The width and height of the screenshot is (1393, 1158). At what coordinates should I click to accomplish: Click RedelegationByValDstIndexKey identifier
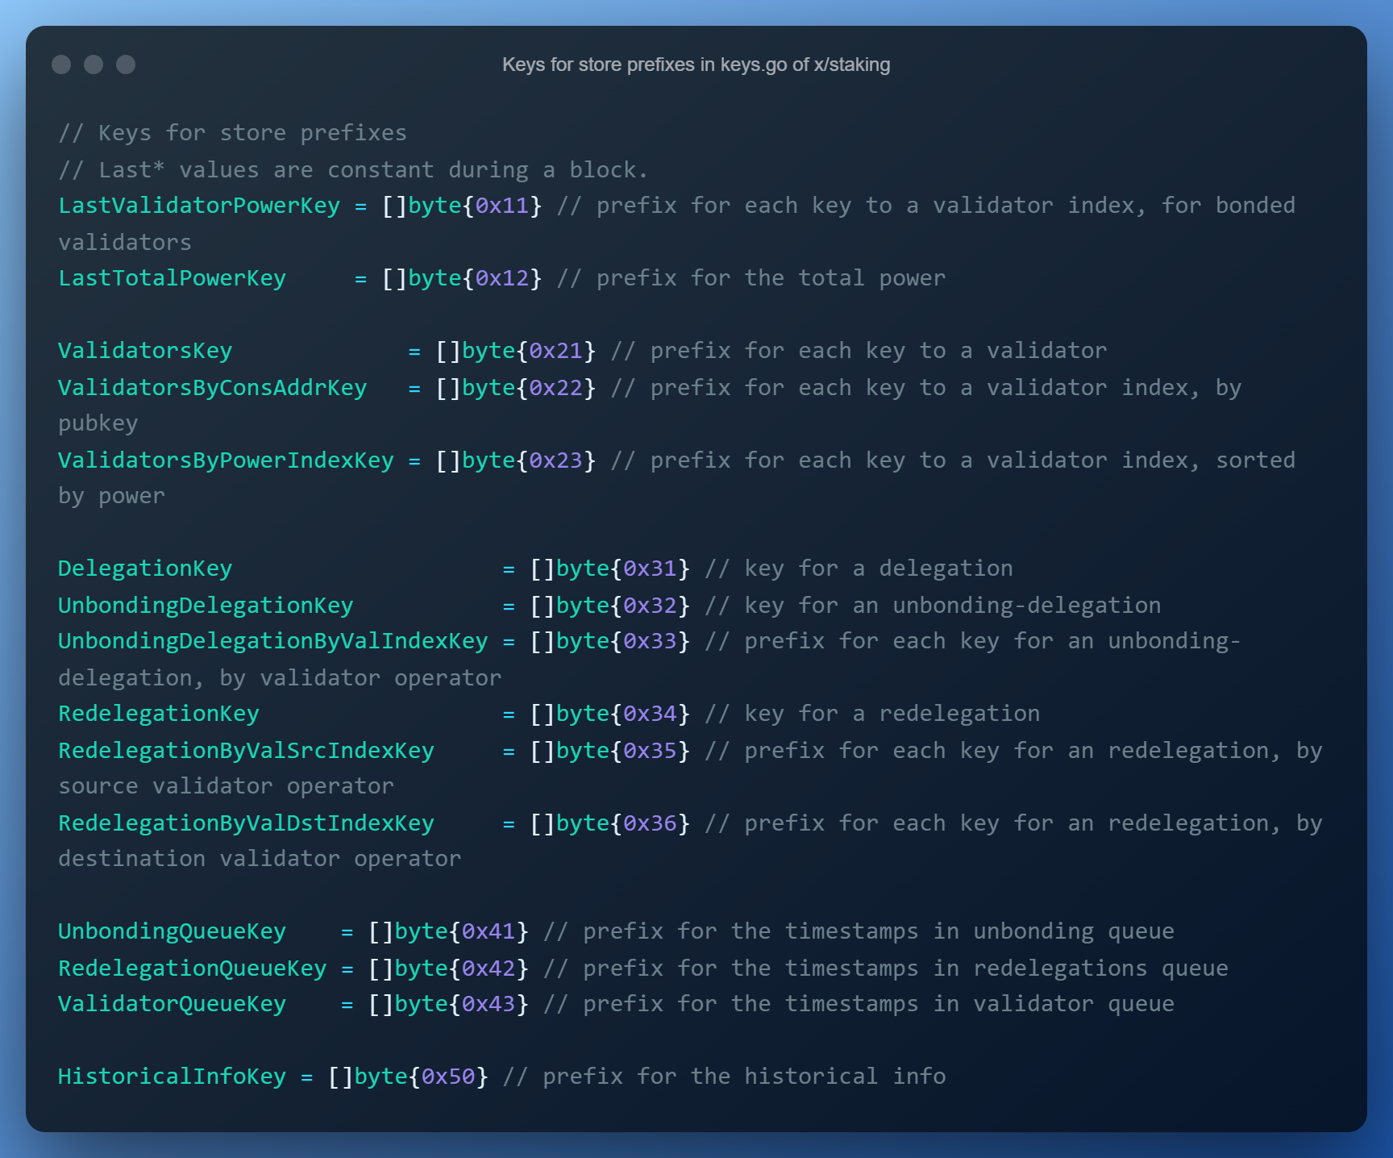tap(246, 823)
